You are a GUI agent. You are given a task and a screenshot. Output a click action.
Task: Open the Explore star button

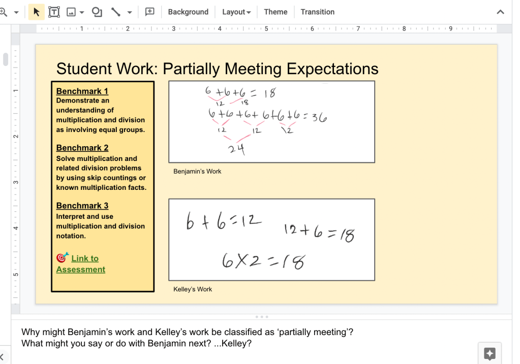coord(490,353)
